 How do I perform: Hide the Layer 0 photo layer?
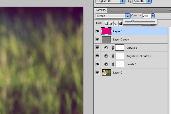click(97, 73)
